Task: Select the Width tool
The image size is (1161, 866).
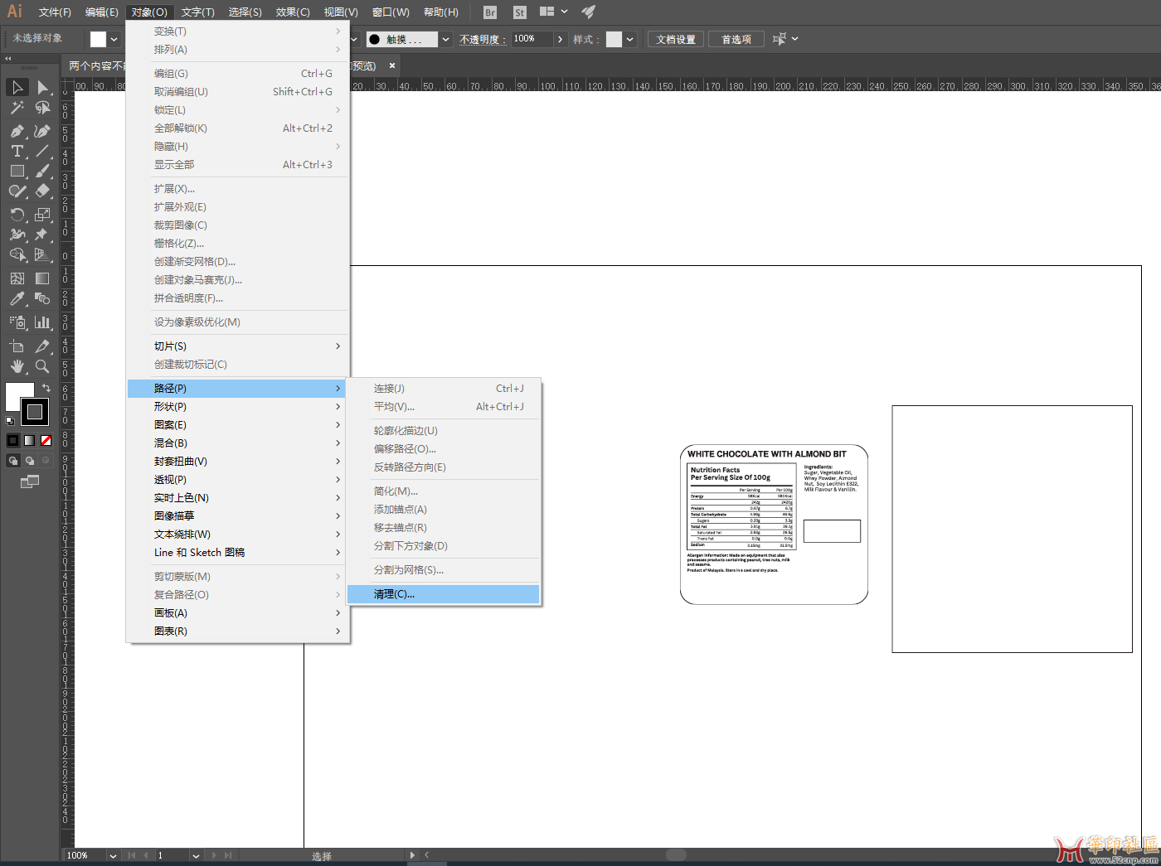Action: (x=17, y=235)
